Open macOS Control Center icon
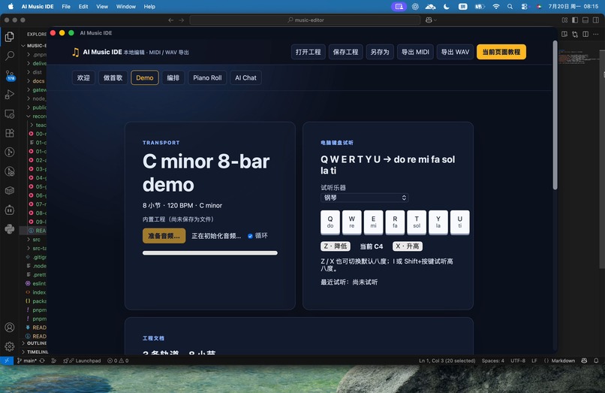The width and height of the screenshot is (605, 393). pyautogui.click(x=525, y=7)
